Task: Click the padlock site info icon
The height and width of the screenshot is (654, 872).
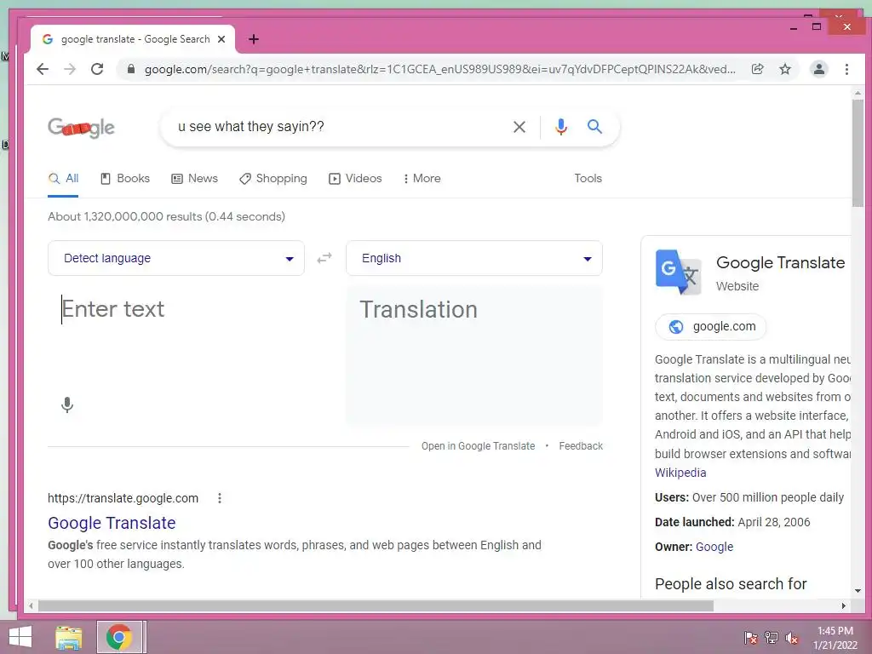Action: (x=130, y=69)
